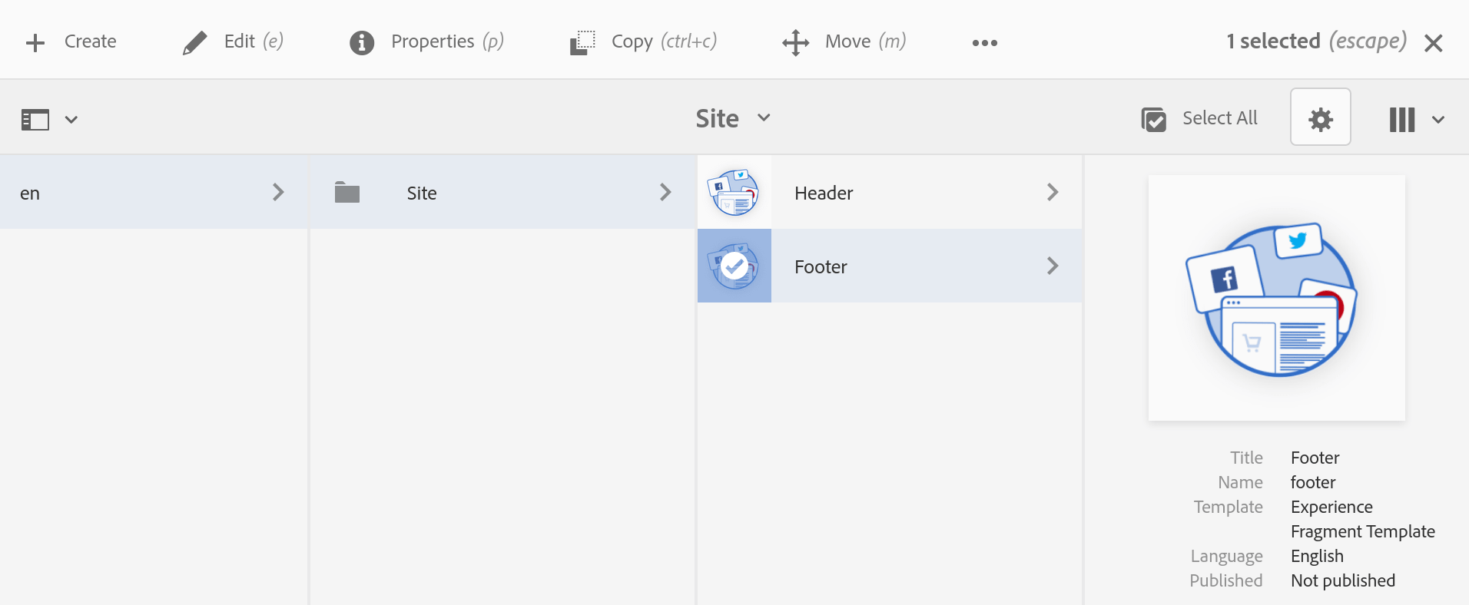1469x605 pixels.
Task: Click the Name value 'footer'
Action: pyautogui.click(x=1313, y=482)
